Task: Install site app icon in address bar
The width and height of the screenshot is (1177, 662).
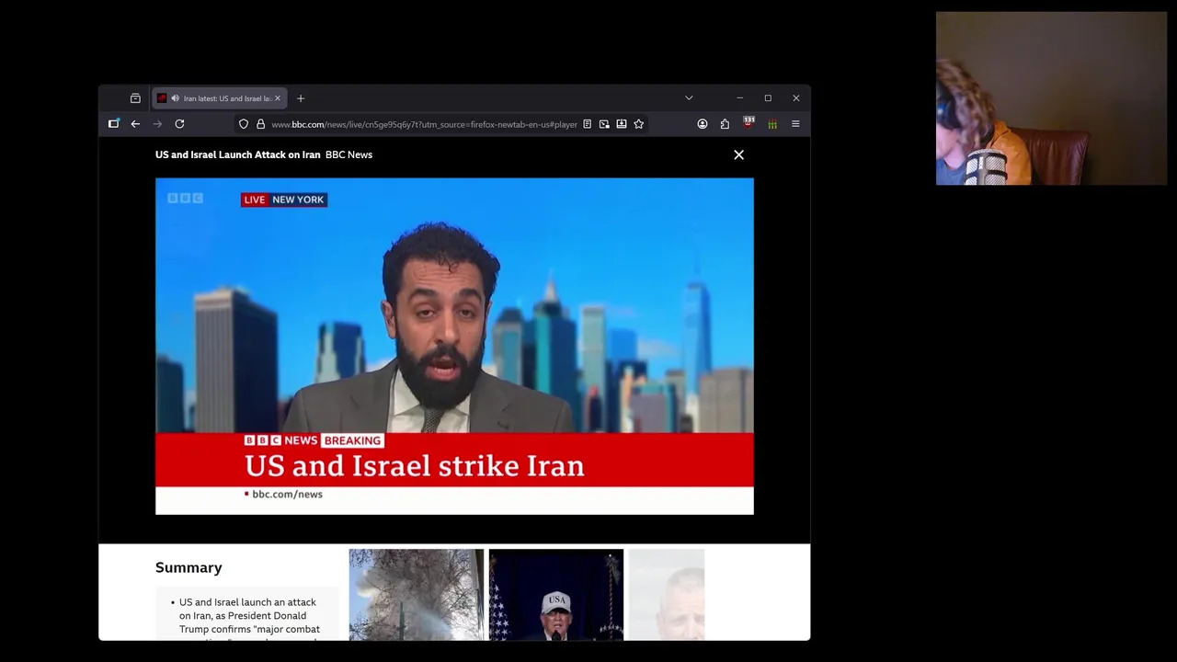Action: pyautogui.click(x=622, y=124)
